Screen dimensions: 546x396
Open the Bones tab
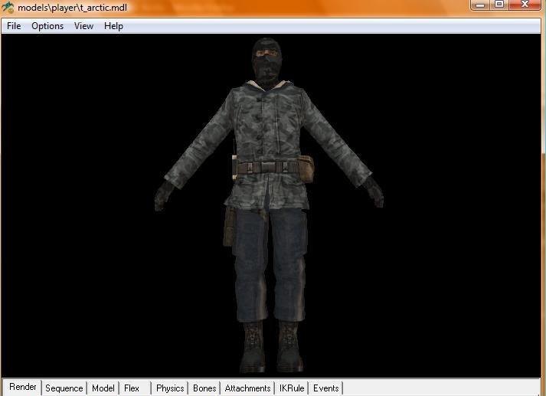(x=204, y=388)
